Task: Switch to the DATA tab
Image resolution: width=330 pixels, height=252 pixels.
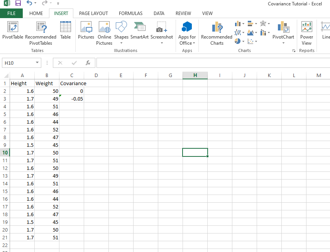Action: [159, 13]
